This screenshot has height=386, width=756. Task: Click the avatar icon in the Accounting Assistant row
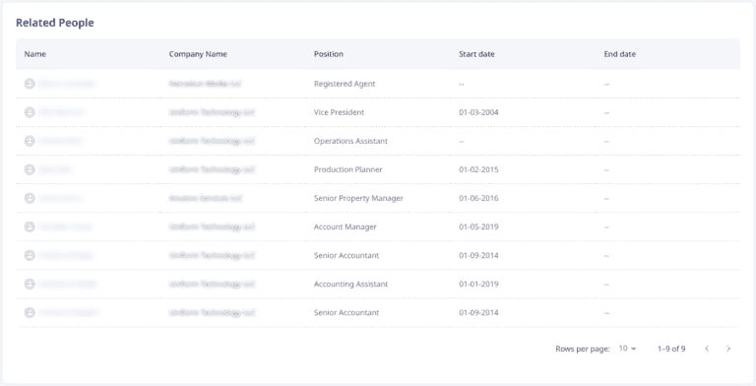coord(30,284)
